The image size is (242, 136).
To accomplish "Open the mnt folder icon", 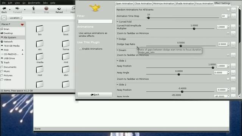I will [66, 57].
